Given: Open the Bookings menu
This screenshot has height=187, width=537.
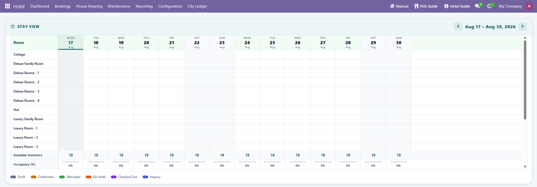Looking at the screenshot, I should [x=62, y=6].
